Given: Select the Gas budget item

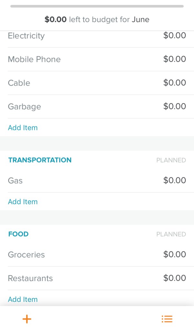Looking at the screenshot, I should pos(15,181).
